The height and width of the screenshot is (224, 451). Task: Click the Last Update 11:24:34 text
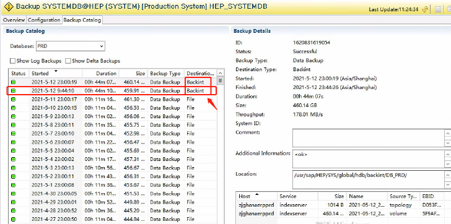click(393, 9)
